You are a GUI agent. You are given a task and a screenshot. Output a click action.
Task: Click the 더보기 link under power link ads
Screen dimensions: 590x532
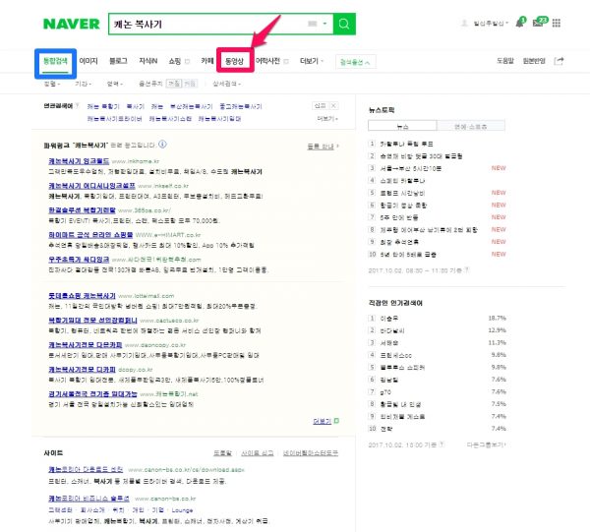pos(323,421)
